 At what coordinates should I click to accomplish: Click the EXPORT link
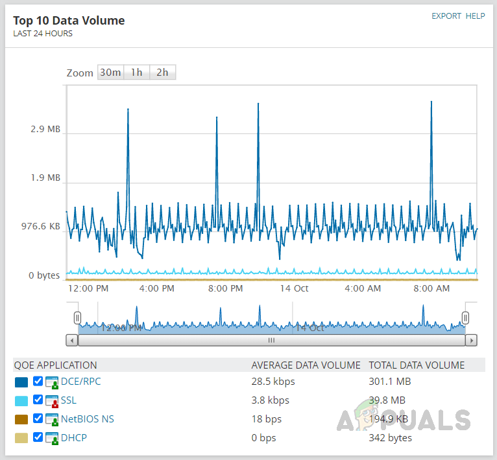(x=446, y=16)
